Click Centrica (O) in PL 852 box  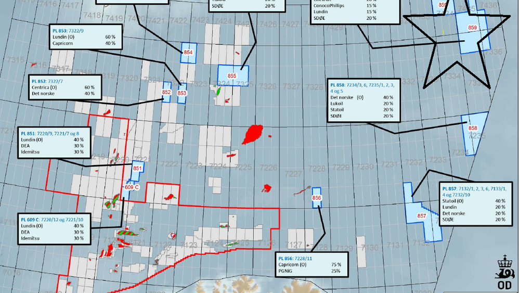point(44,87)
